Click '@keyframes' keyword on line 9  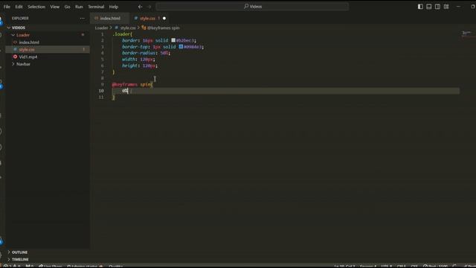124,84
